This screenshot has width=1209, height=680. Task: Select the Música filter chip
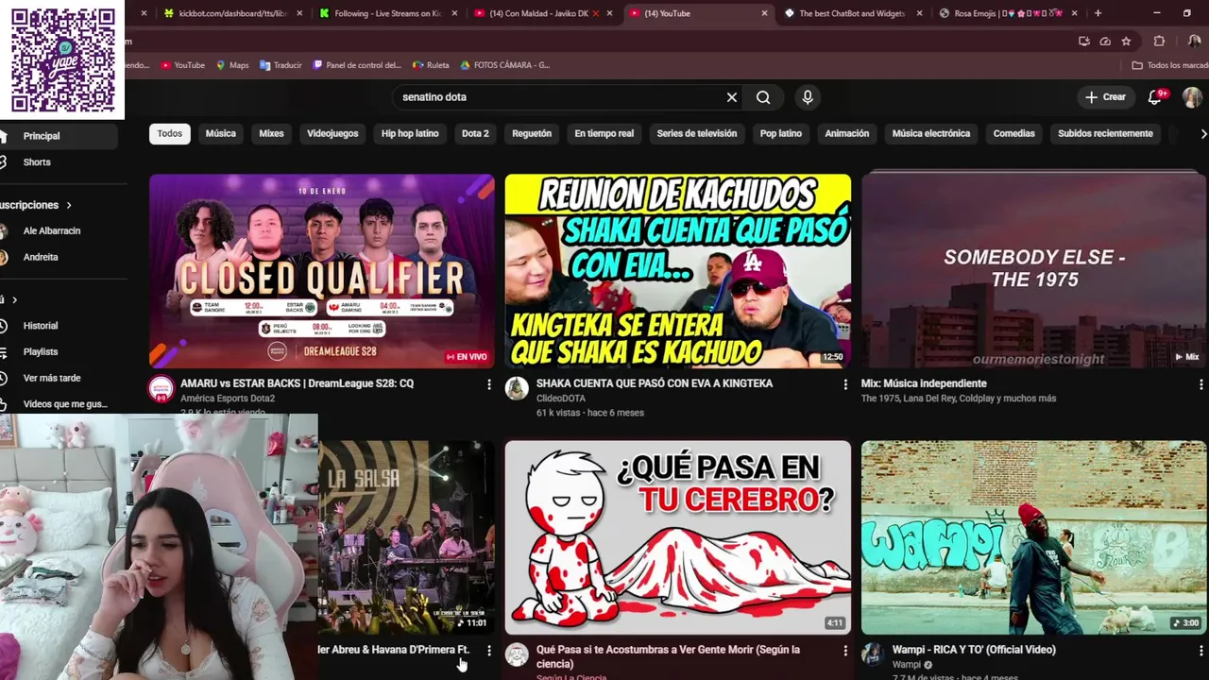pos(221,133)
